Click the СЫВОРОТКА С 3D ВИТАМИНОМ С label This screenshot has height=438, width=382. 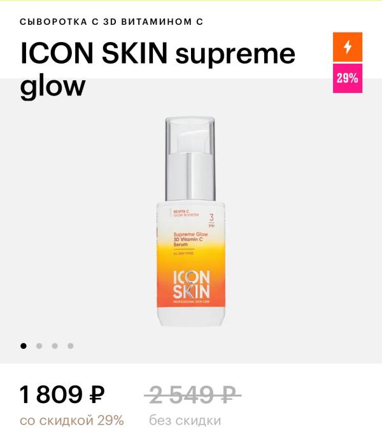point(111,22)
